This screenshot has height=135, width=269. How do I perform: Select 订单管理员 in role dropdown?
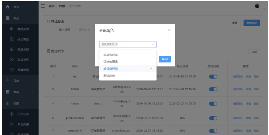[x=128, y=62]
